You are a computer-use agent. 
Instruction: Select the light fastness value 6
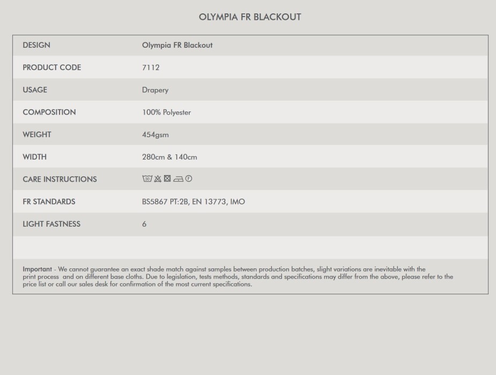tap(144, 224)
